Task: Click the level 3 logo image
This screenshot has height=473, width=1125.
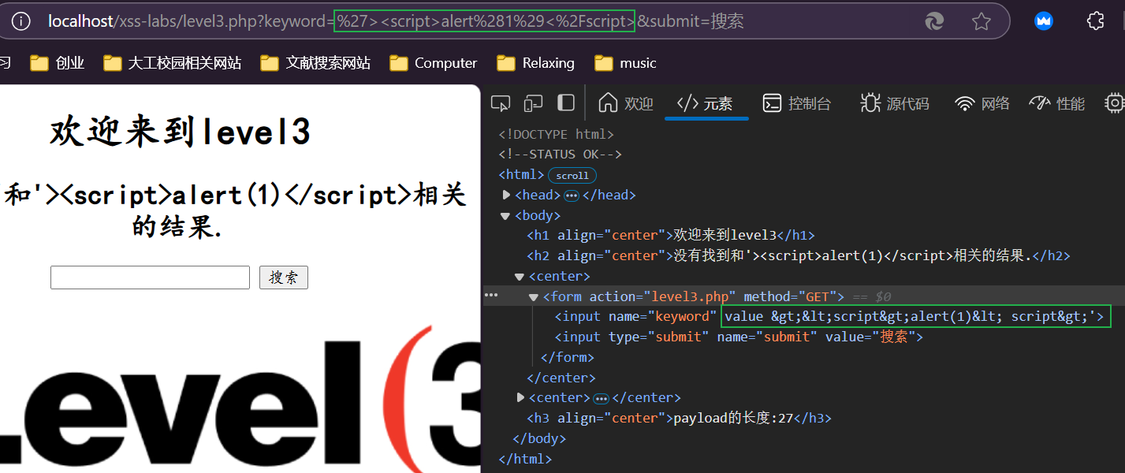Action: click(240, 398)
